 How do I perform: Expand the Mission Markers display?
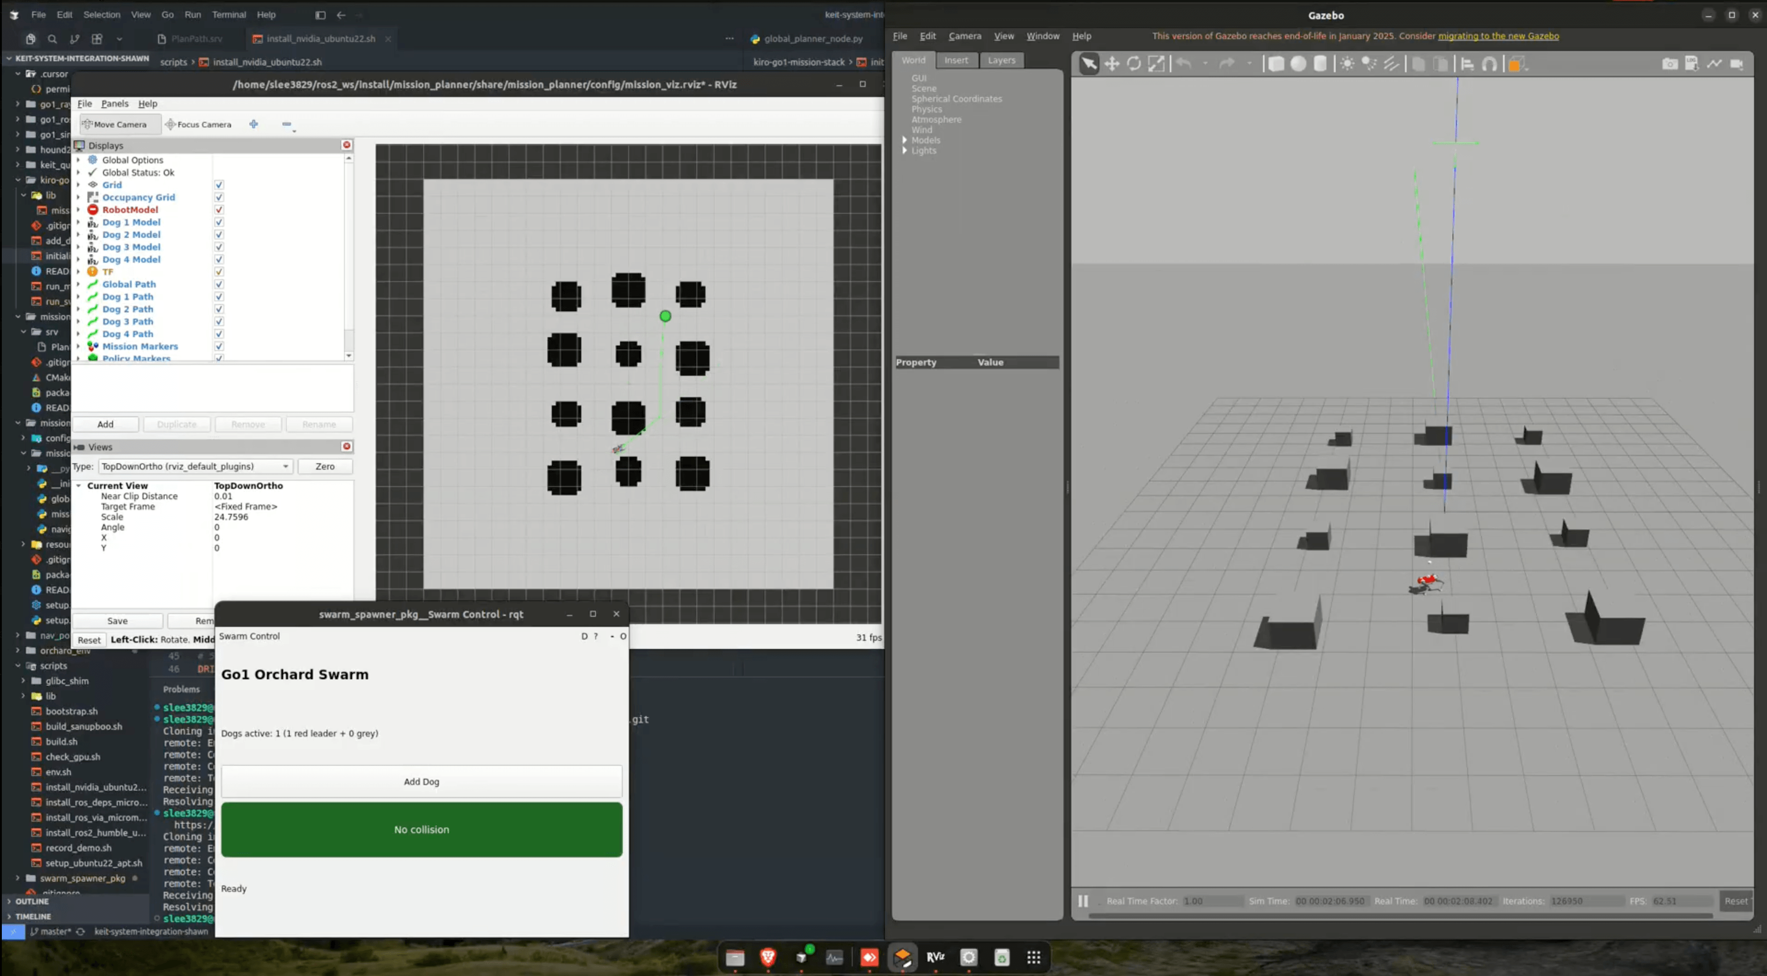pos(78,347)
